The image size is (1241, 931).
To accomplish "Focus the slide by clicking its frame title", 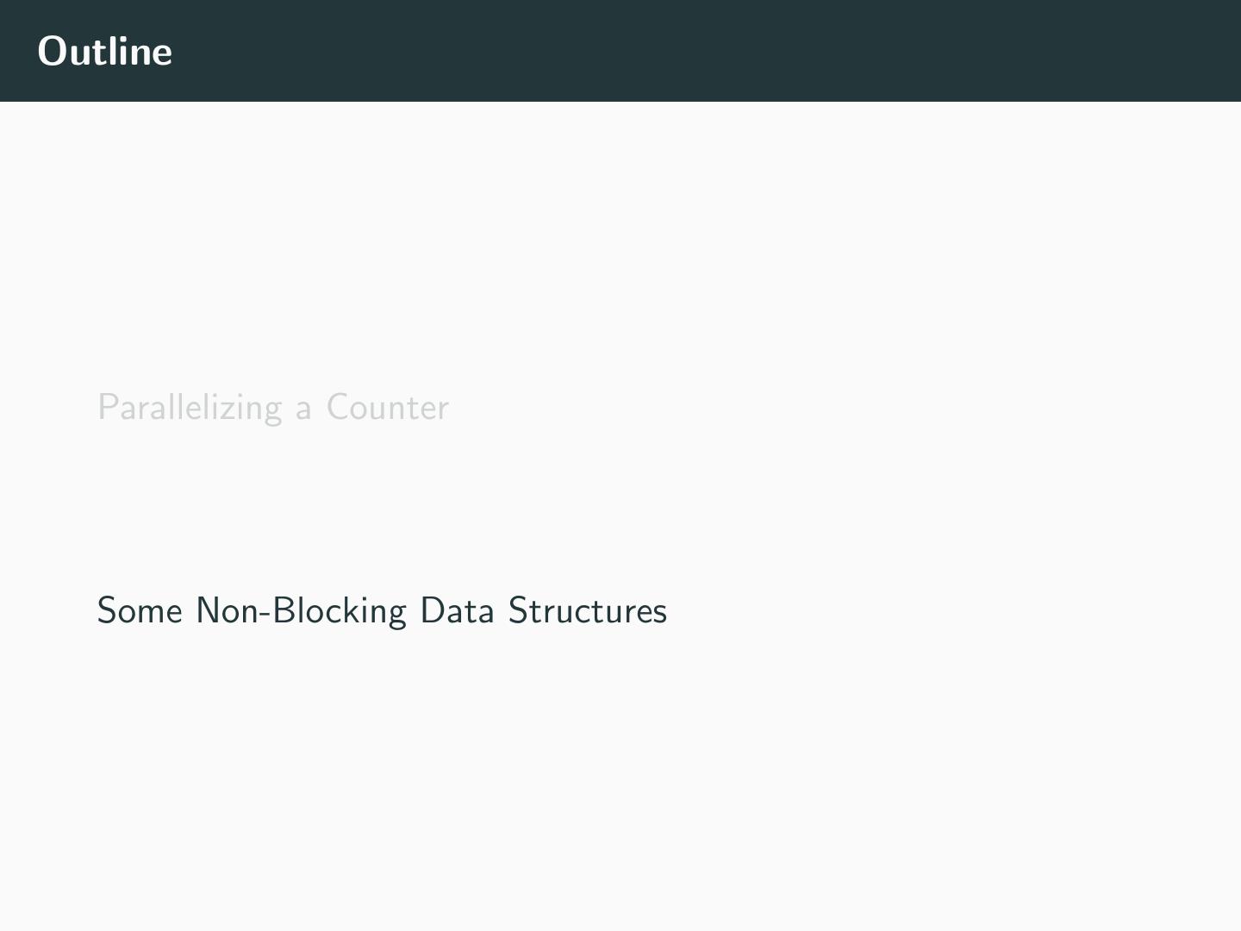I will click(105, 51).
